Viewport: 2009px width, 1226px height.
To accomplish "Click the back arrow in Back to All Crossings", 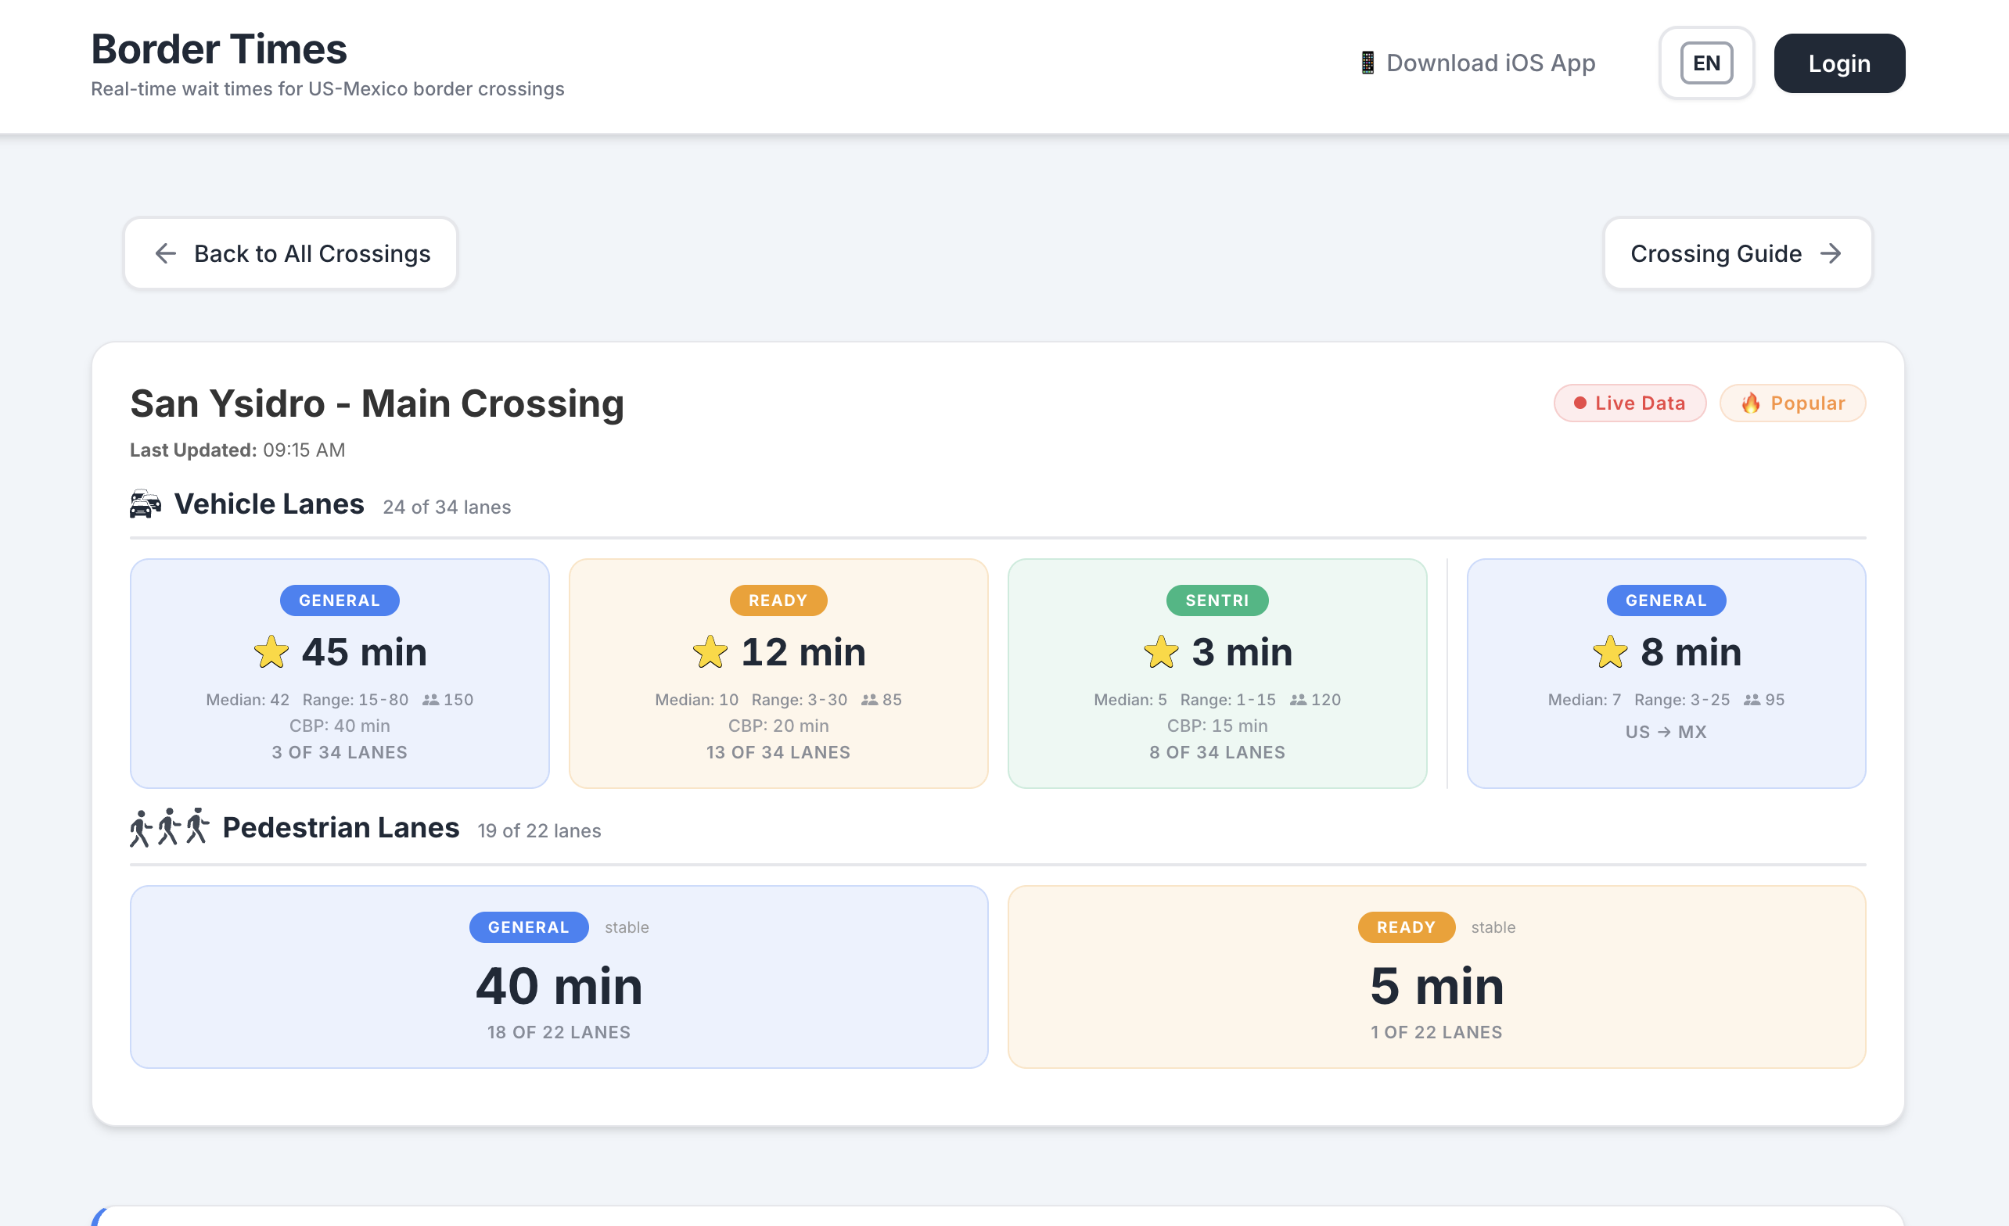I will 166,253.
